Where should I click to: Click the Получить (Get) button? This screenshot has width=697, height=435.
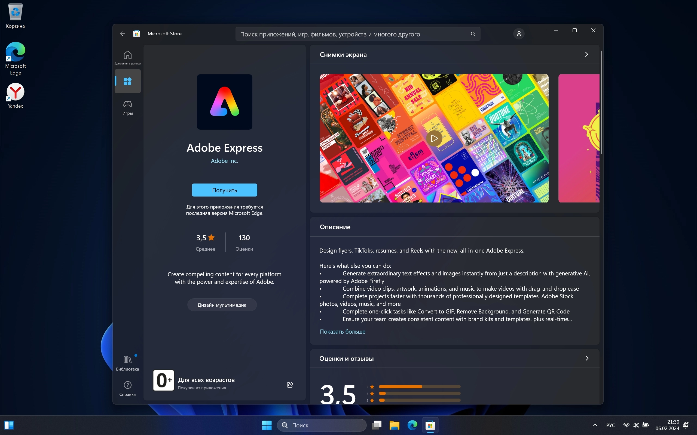(224, 190)
